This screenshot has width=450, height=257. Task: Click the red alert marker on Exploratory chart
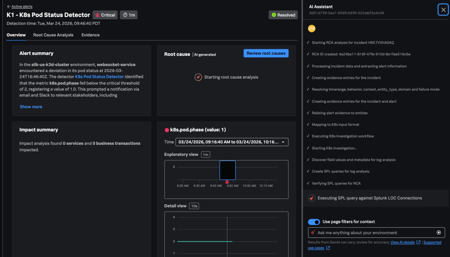tap(227, 182)
